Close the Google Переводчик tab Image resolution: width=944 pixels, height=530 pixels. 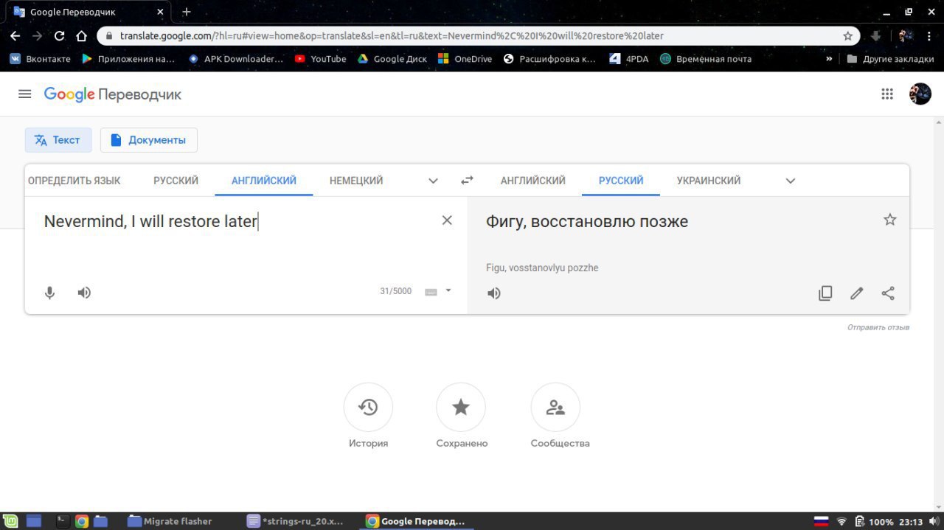(x=160, y=12)
